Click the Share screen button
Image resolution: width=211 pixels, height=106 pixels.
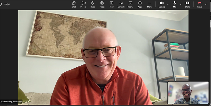pyautogui.click(x=187, y=4)
